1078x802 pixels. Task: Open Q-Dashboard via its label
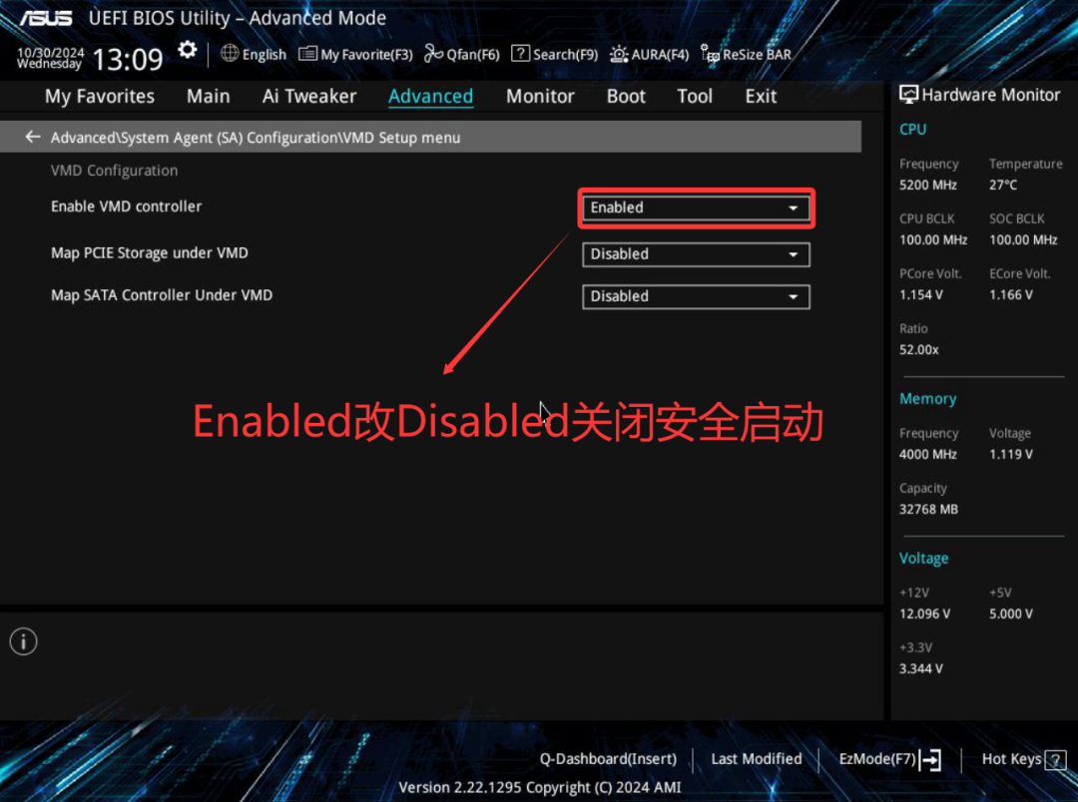point(608,759)
